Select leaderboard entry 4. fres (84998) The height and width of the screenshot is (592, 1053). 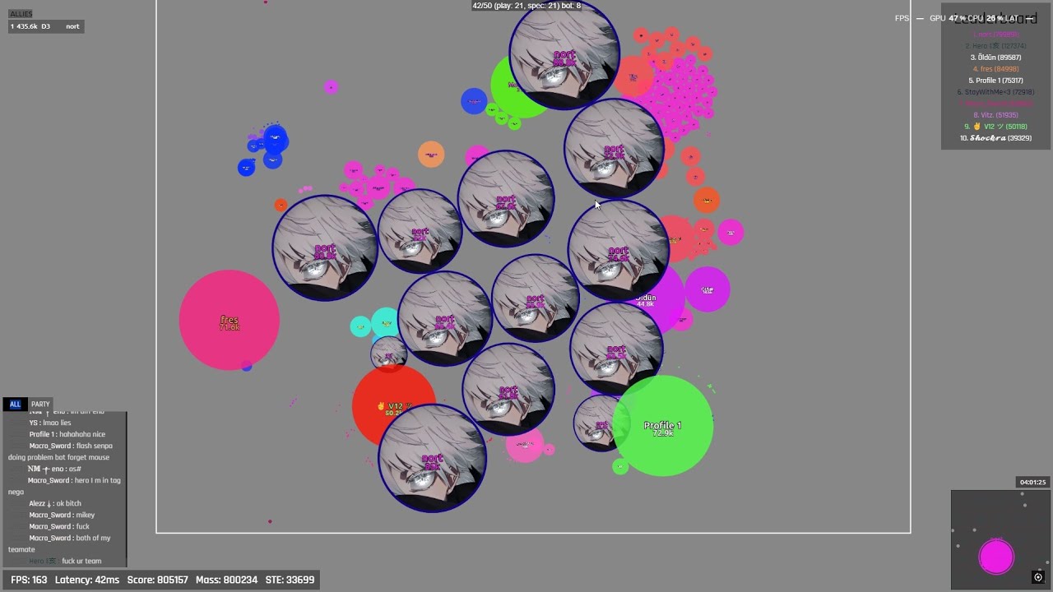(x=995, y=69)
